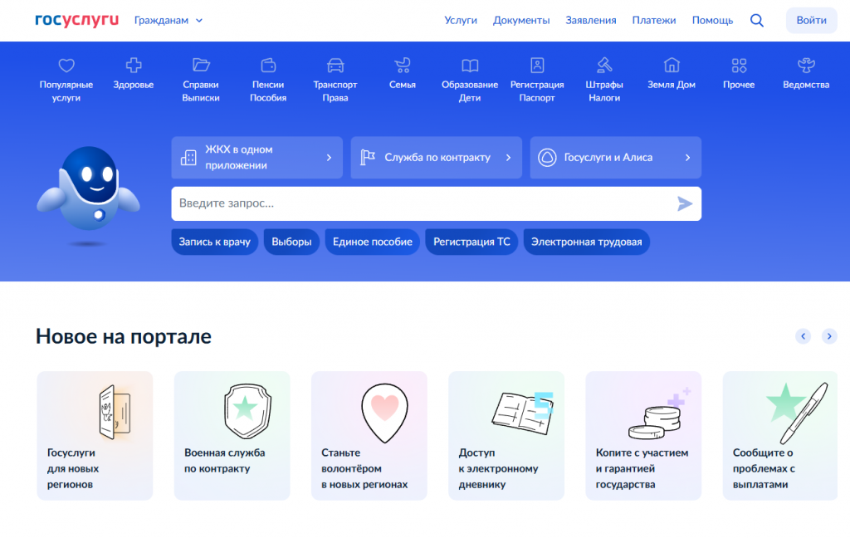Open the Заявления menu item
The height and width of the screenshot is (538, 850).
[591, 20]
